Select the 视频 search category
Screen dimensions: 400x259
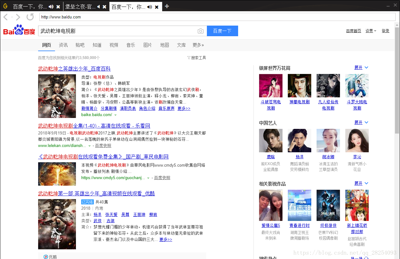[114, 45]
